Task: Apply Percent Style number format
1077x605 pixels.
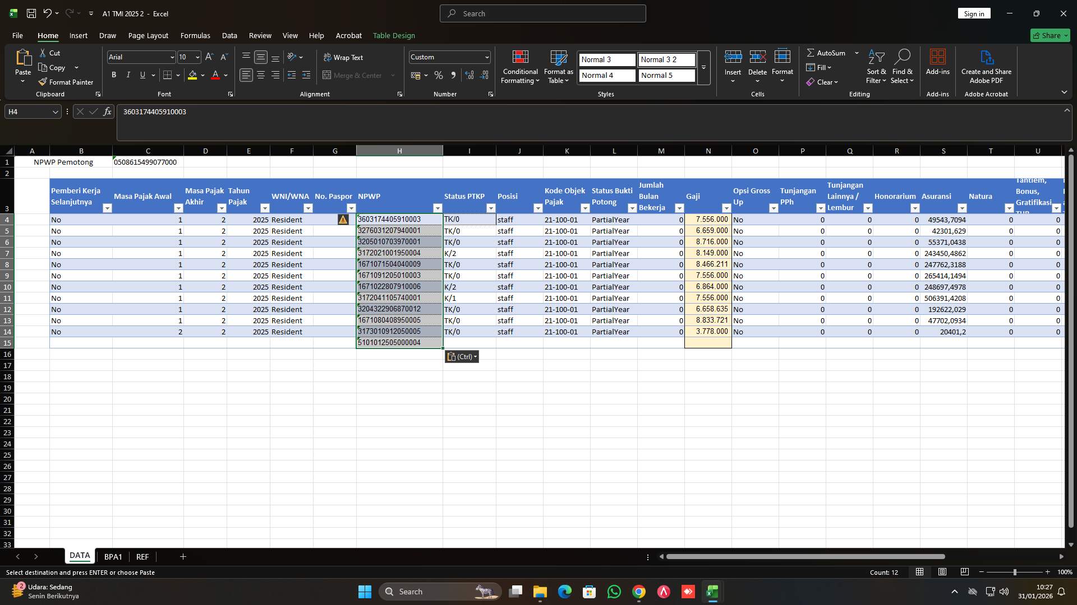Action: (439, 75)
